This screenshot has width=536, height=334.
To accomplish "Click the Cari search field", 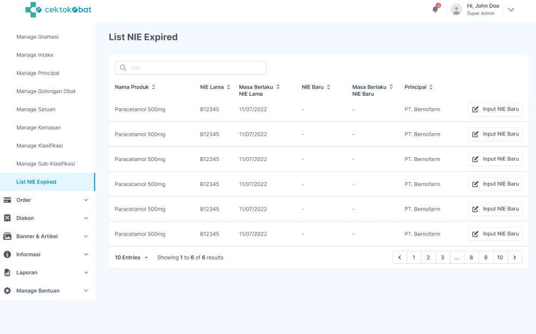I will (x=190, y=68).
